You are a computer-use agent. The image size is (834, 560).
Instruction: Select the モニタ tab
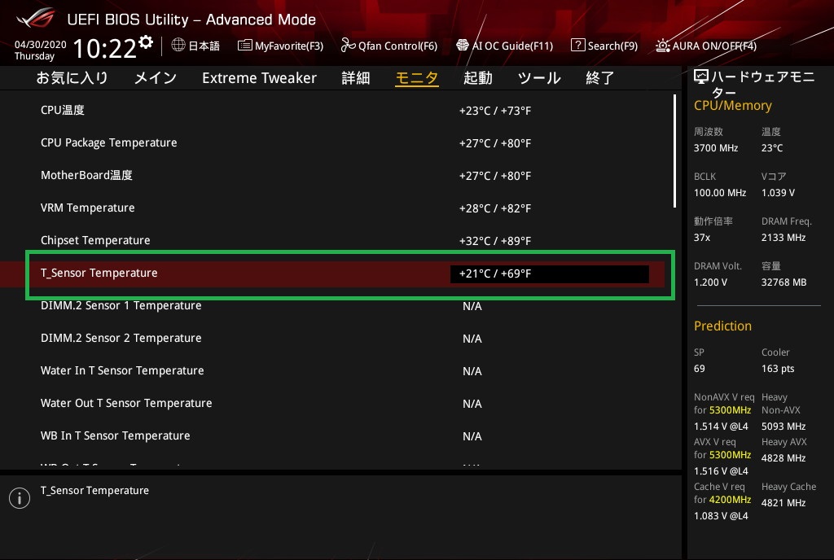(417, 78)
